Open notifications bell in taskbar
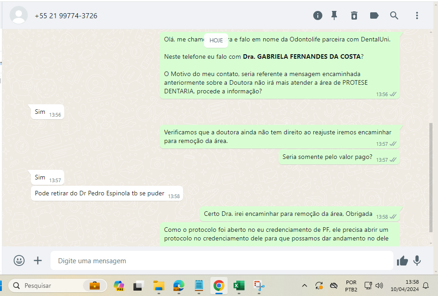 pyautogui.click(x=426, y=286)
